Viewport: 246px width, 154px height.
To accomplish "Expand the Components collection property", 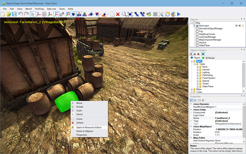I will coord(191,113).
